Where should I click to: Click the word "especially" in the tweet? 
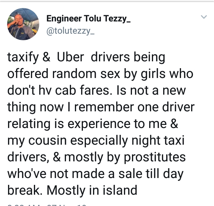point(107,140)
